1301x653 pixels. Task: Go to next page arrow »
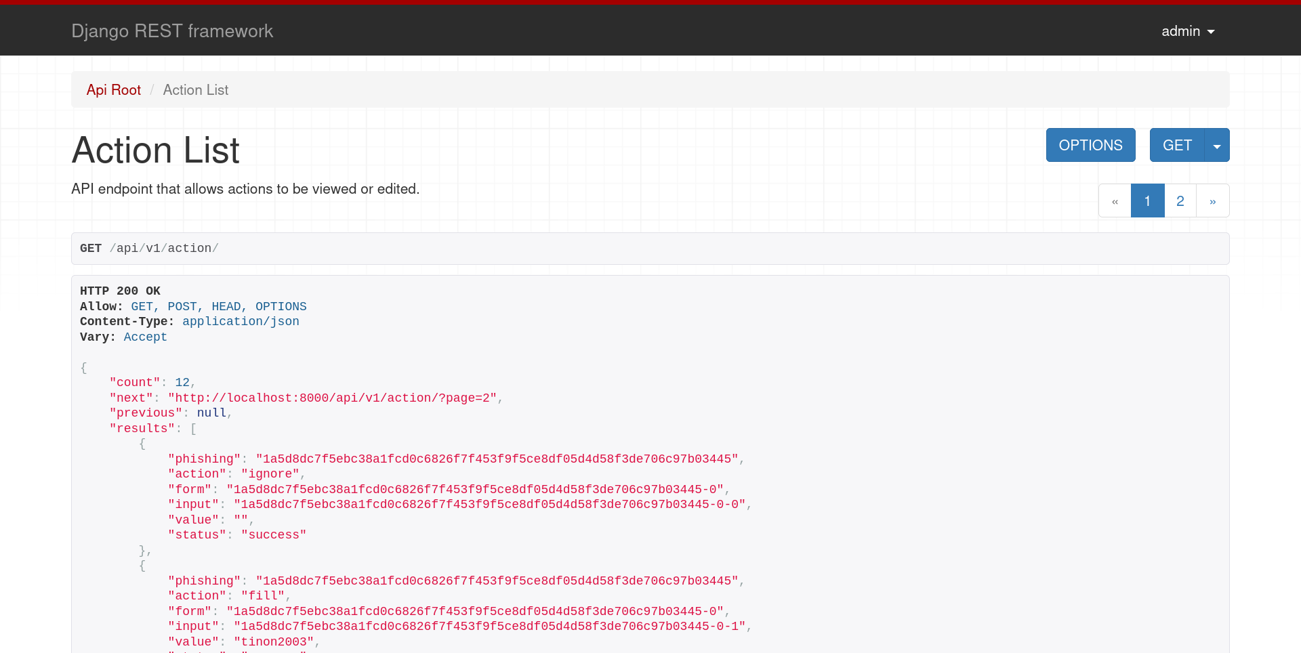(1213, 201)
